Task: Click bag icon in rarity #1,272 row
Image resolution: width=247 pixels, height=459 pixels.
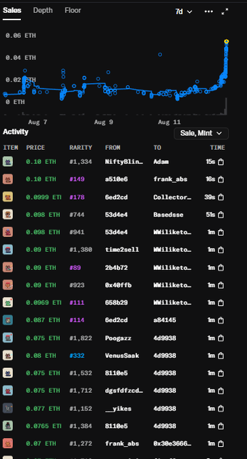Action: [221, 443]
